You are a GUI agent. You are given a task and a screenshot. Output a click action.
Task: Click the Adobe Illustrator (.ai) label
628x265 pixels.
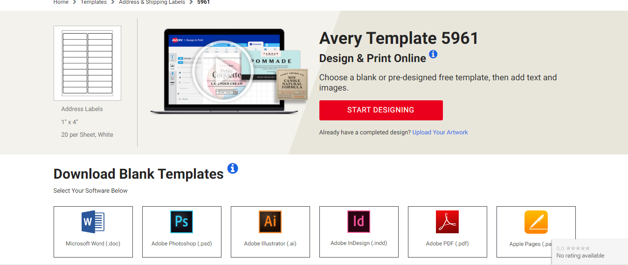pyautogui.click(x=270, y=244)
